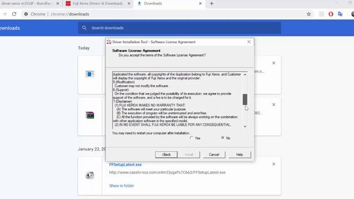Click the forward navigation arrow
The height and width of the screenshot is (199, 354).
(4, 14)
